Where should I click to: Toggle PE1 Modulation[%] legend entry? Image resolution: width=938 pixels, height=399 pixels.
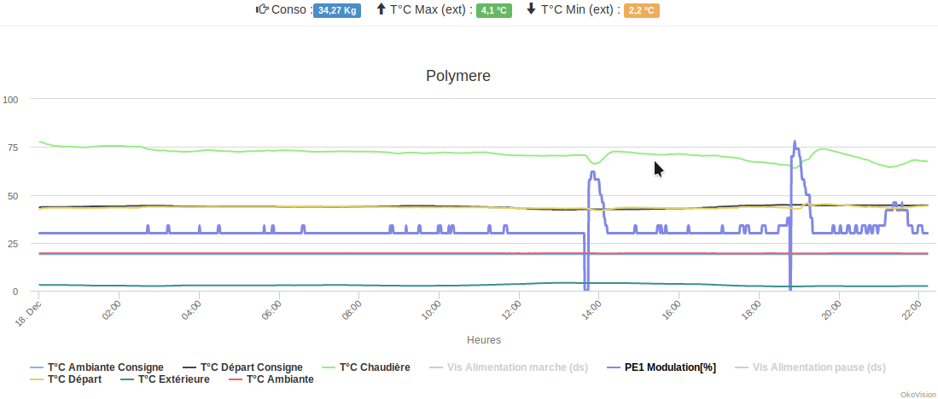pyautogui.click(x=670, y=367)
